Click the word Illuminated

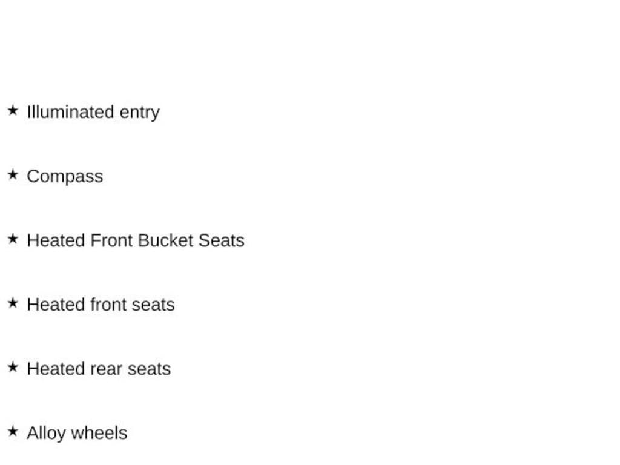point(70,112)
